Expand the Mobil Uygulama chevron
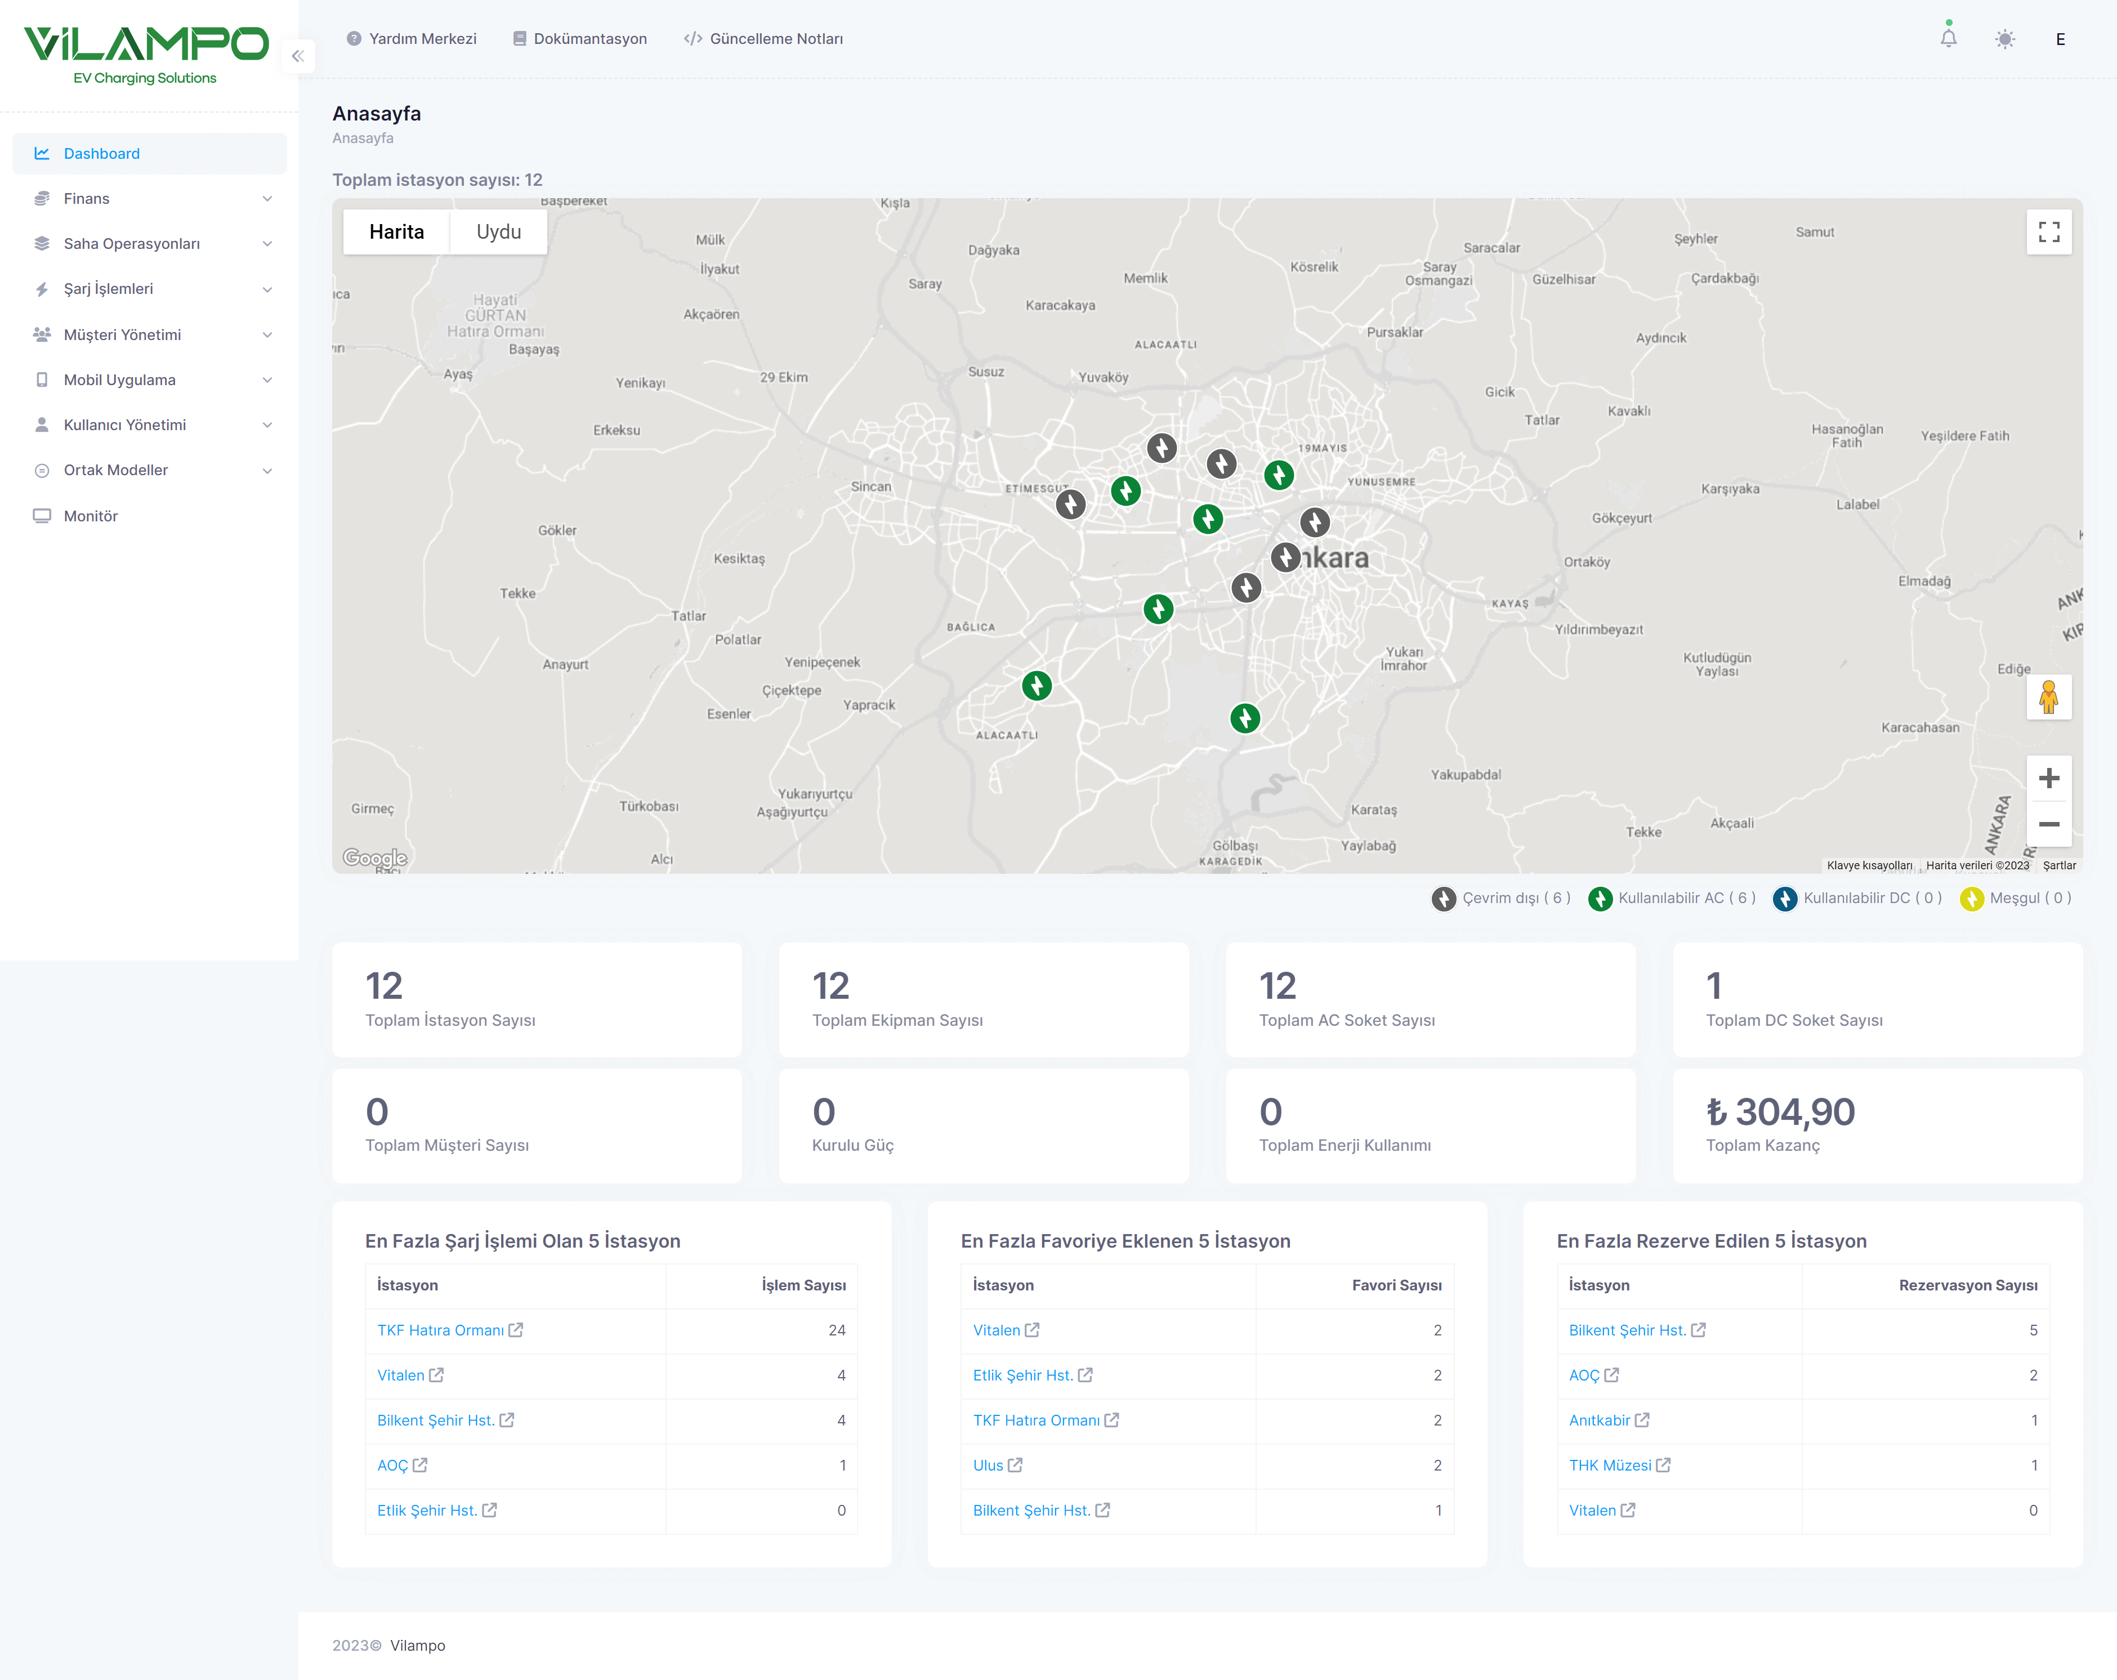Image resolution: width=2117 pixels, height=1680 pixels. click(x=267, y=380)
